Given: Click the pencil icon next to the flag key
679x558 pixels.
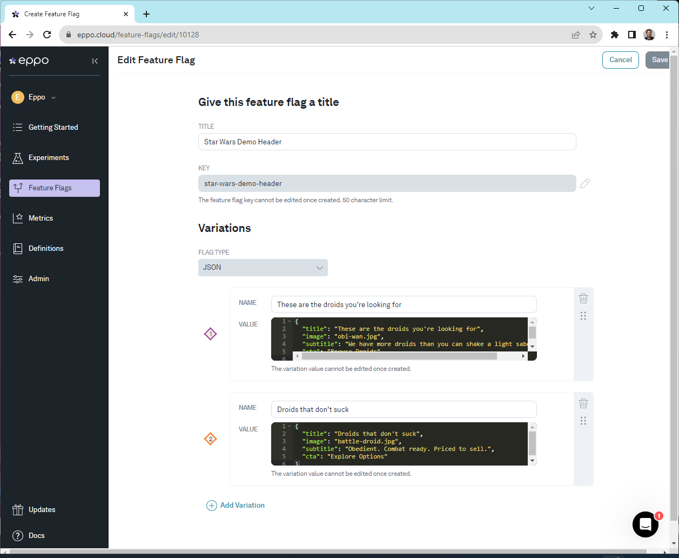Looking at the screenshot, I should [585, 184].
